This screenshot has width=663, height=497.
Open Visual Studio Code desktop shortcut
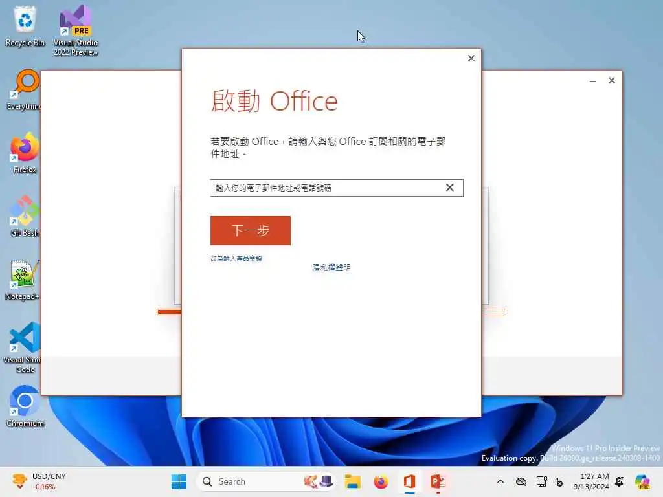pyautogui.click(x=23, y=348)
